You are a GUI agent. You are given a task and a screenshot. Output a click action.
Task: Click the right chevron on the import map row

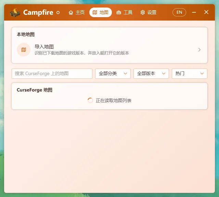pos(199,50)
